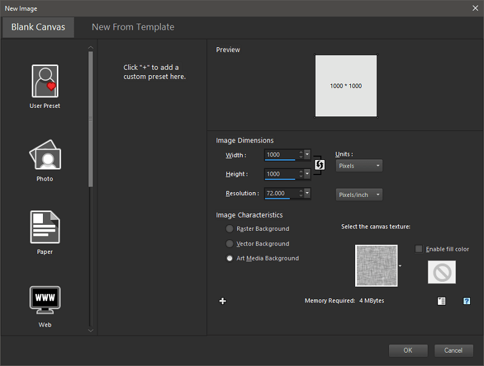Viewport: 484px width, 366px height.
Task: Expand the Pixels/inch resolution unit dropdown
Action: point(359,195)
